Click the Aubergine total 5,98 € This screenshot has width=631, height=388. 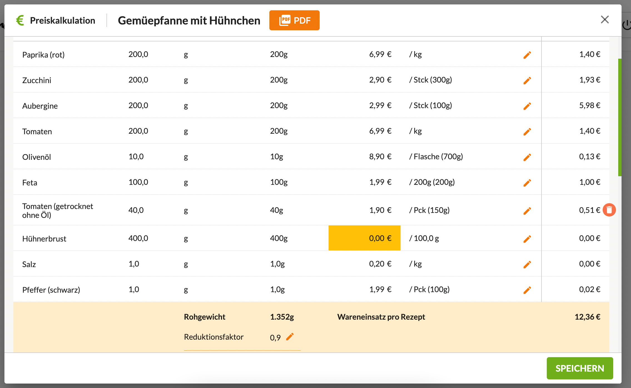[x=590, y=105]
